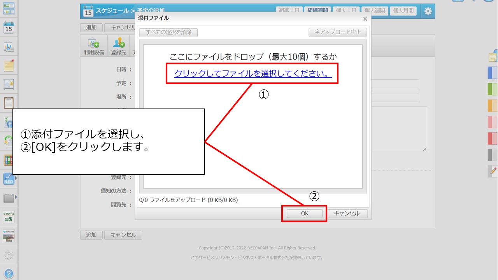
Task: Click the 日時 field label
Action: click(124, 69)
